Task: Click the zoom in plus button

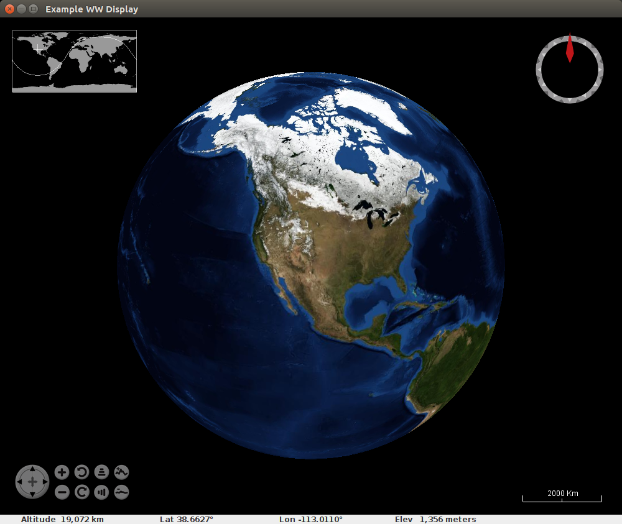Action: [x=62, y=472]
